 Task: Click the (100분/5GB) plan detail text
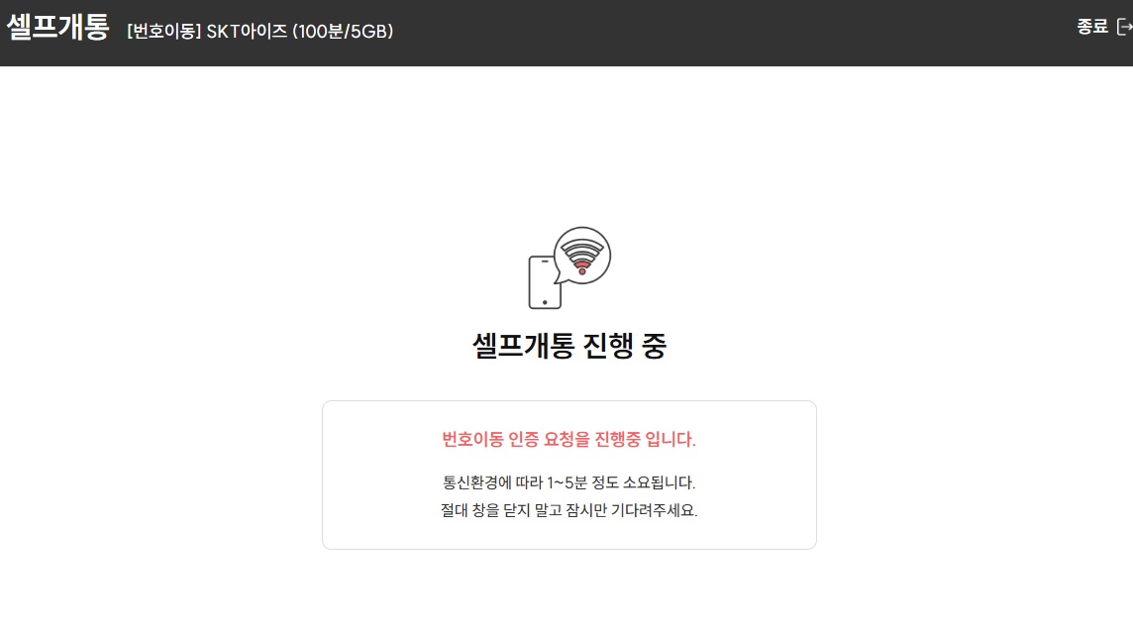point(343,31)
